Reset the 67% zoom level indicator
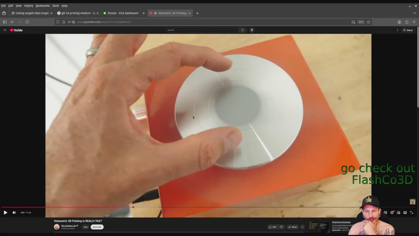 click(x=361, y=22)
